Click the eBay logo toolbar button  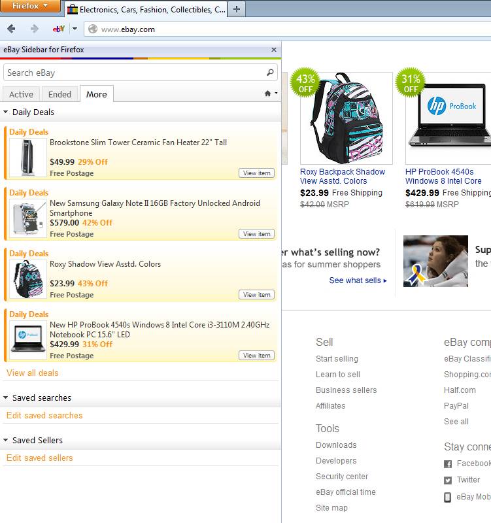click(59, 29)
